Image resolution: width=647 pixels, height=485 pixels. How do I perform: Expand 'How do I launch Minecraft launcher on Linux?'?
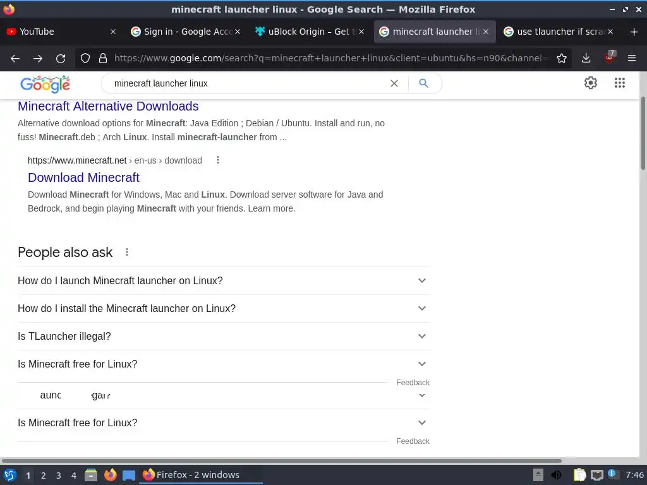coord(224,281)
